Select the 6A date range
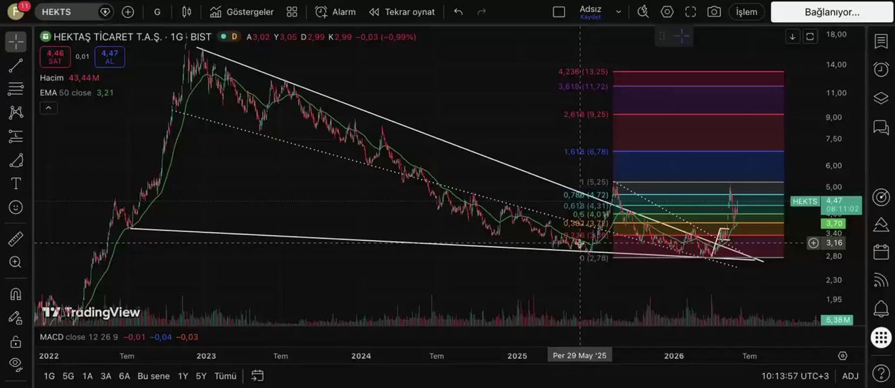This screenshot has width=895, height=388. [x=125, y=376]
